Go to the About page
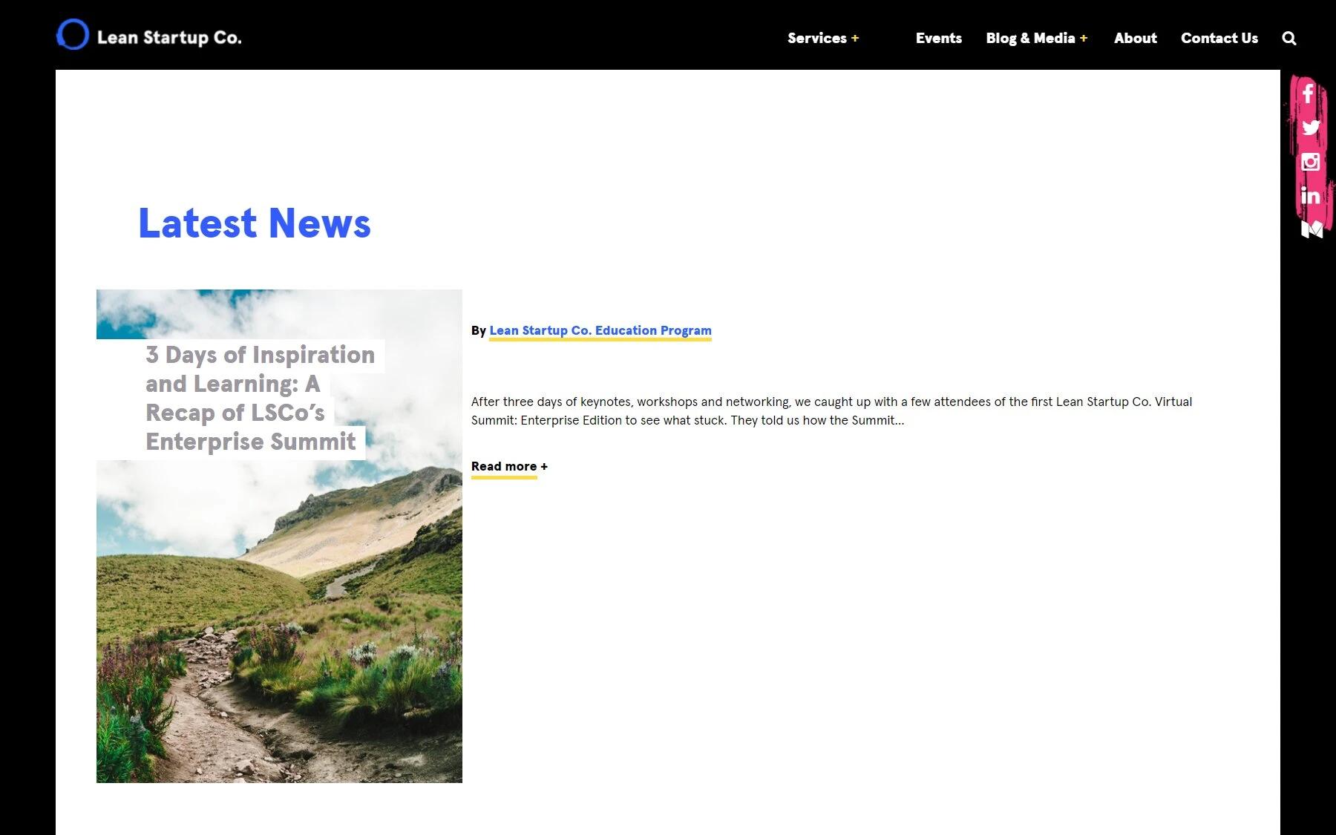The width and height of the screenshot is (1336, 835). point(1135,39)
